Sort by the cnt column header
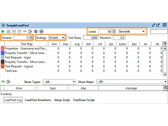This screenshot has height=126, width=168. [x=100, y=44]
